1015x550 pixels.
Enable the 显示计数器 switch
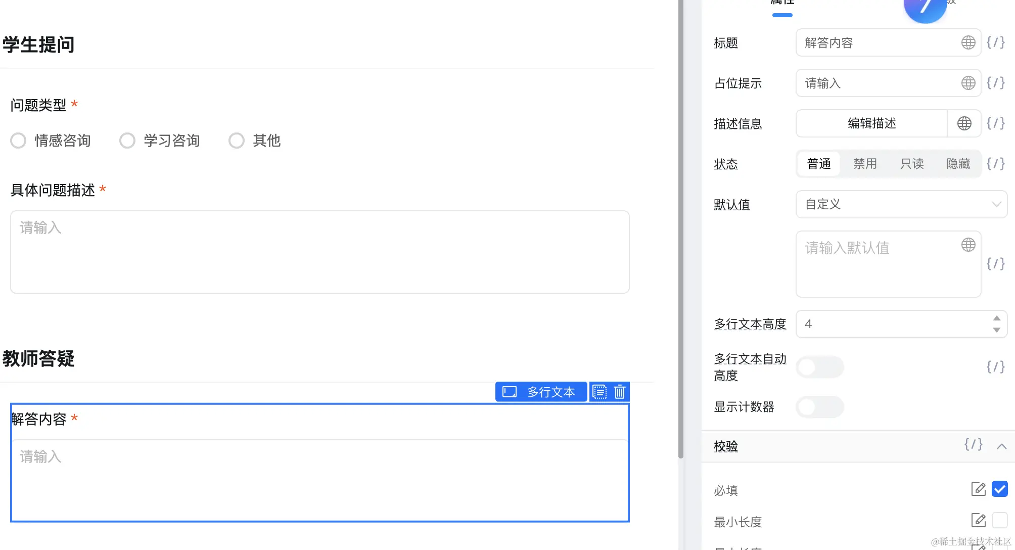click(x=819, y=407)
